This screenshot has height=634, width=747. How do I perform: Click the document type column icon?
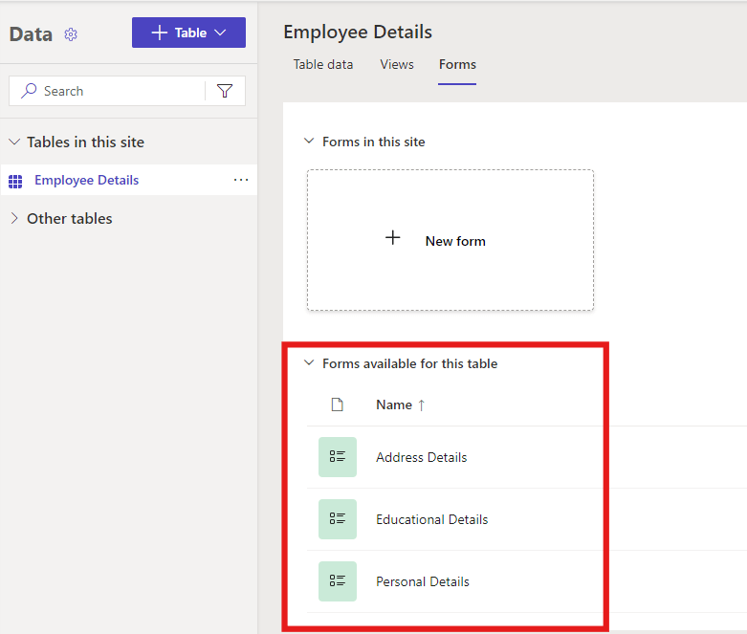point(337,404)
